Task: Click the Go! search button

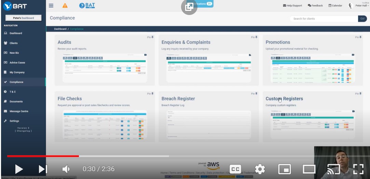Action: [x=362, y=19]
